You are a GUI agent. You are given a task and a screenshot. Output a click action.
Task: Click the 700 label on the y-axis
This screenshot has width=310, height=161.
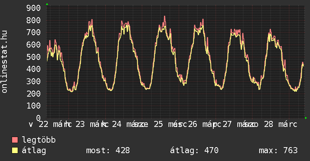point(34,32)
